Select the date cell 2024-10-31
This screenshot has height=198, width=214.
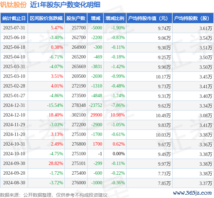point(14,144)
